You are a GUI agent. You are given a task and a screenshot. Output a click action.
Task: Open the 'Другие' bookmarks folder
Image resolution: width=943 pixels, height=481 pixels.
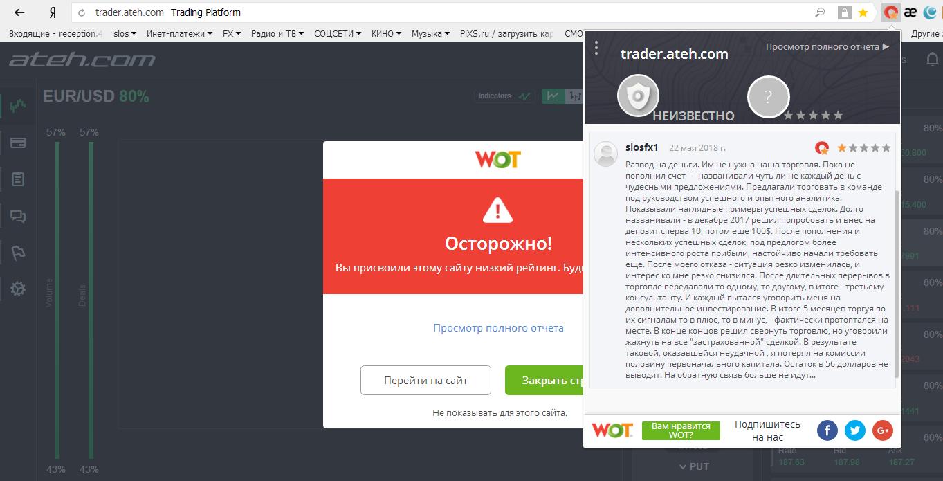click(926, 33)
